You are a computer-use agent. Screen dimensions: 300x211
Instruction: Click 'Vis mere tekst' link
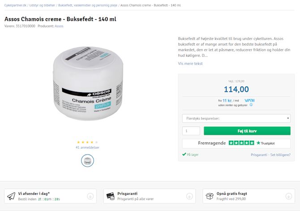pos(190,64)
